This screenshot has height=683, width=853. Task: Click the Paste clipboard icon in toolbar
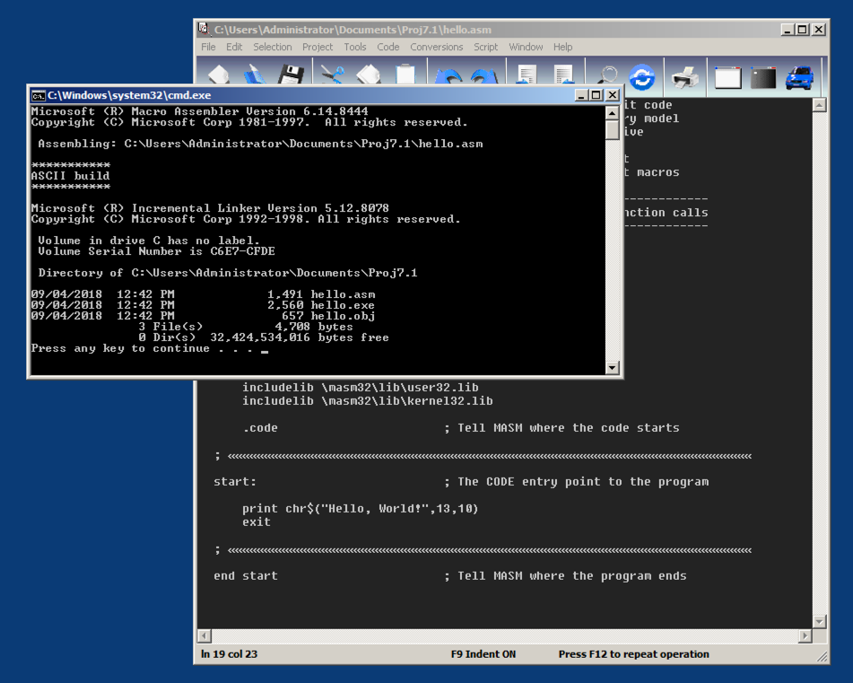405,74
